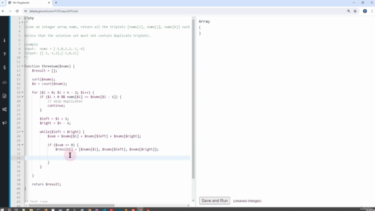Bookmark this page with the star icon
This screenshot has height=211, width=375.
(355, 11)
